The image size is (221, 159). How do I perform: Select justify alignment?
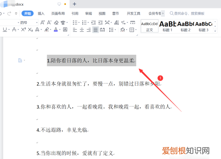coord(95,30)
